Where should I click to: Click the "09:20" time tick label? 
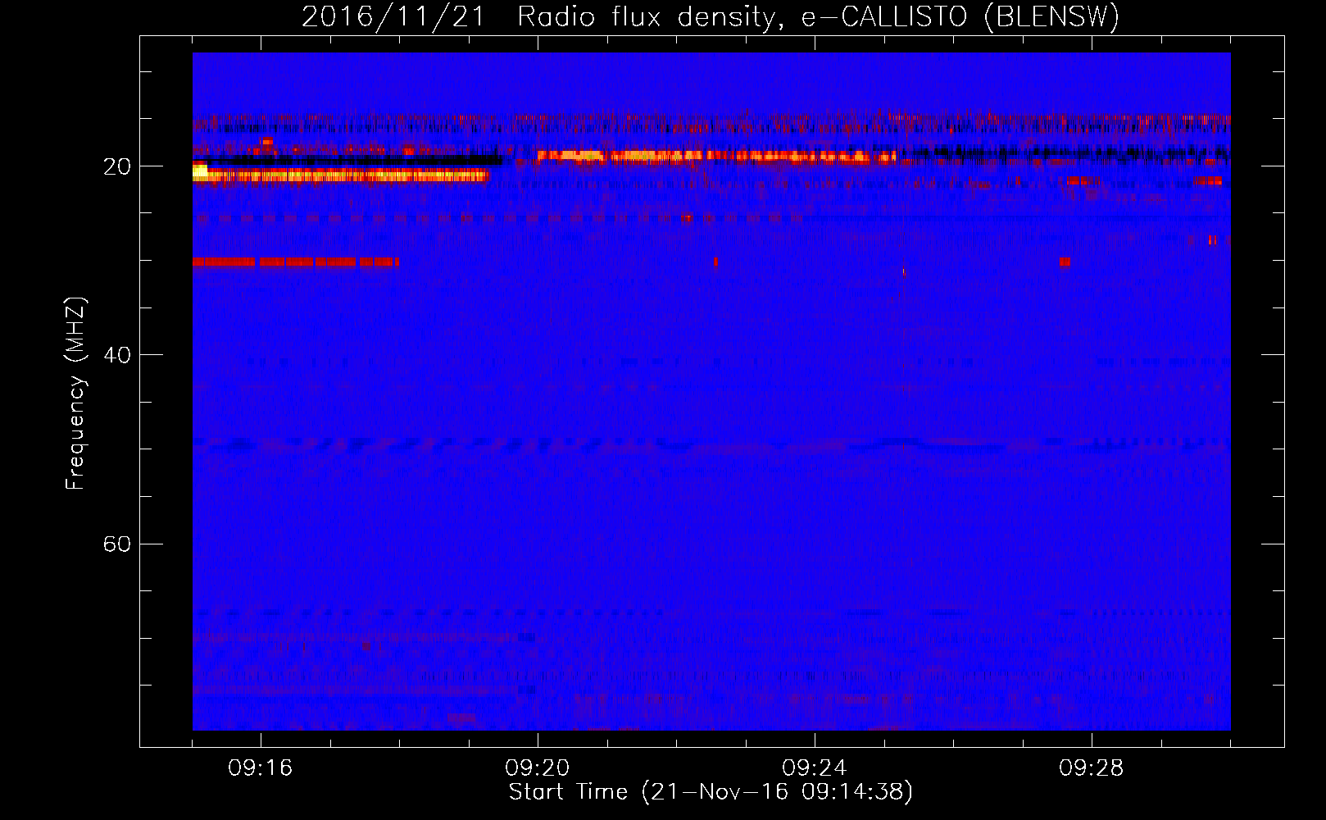[x=537, y=768]
